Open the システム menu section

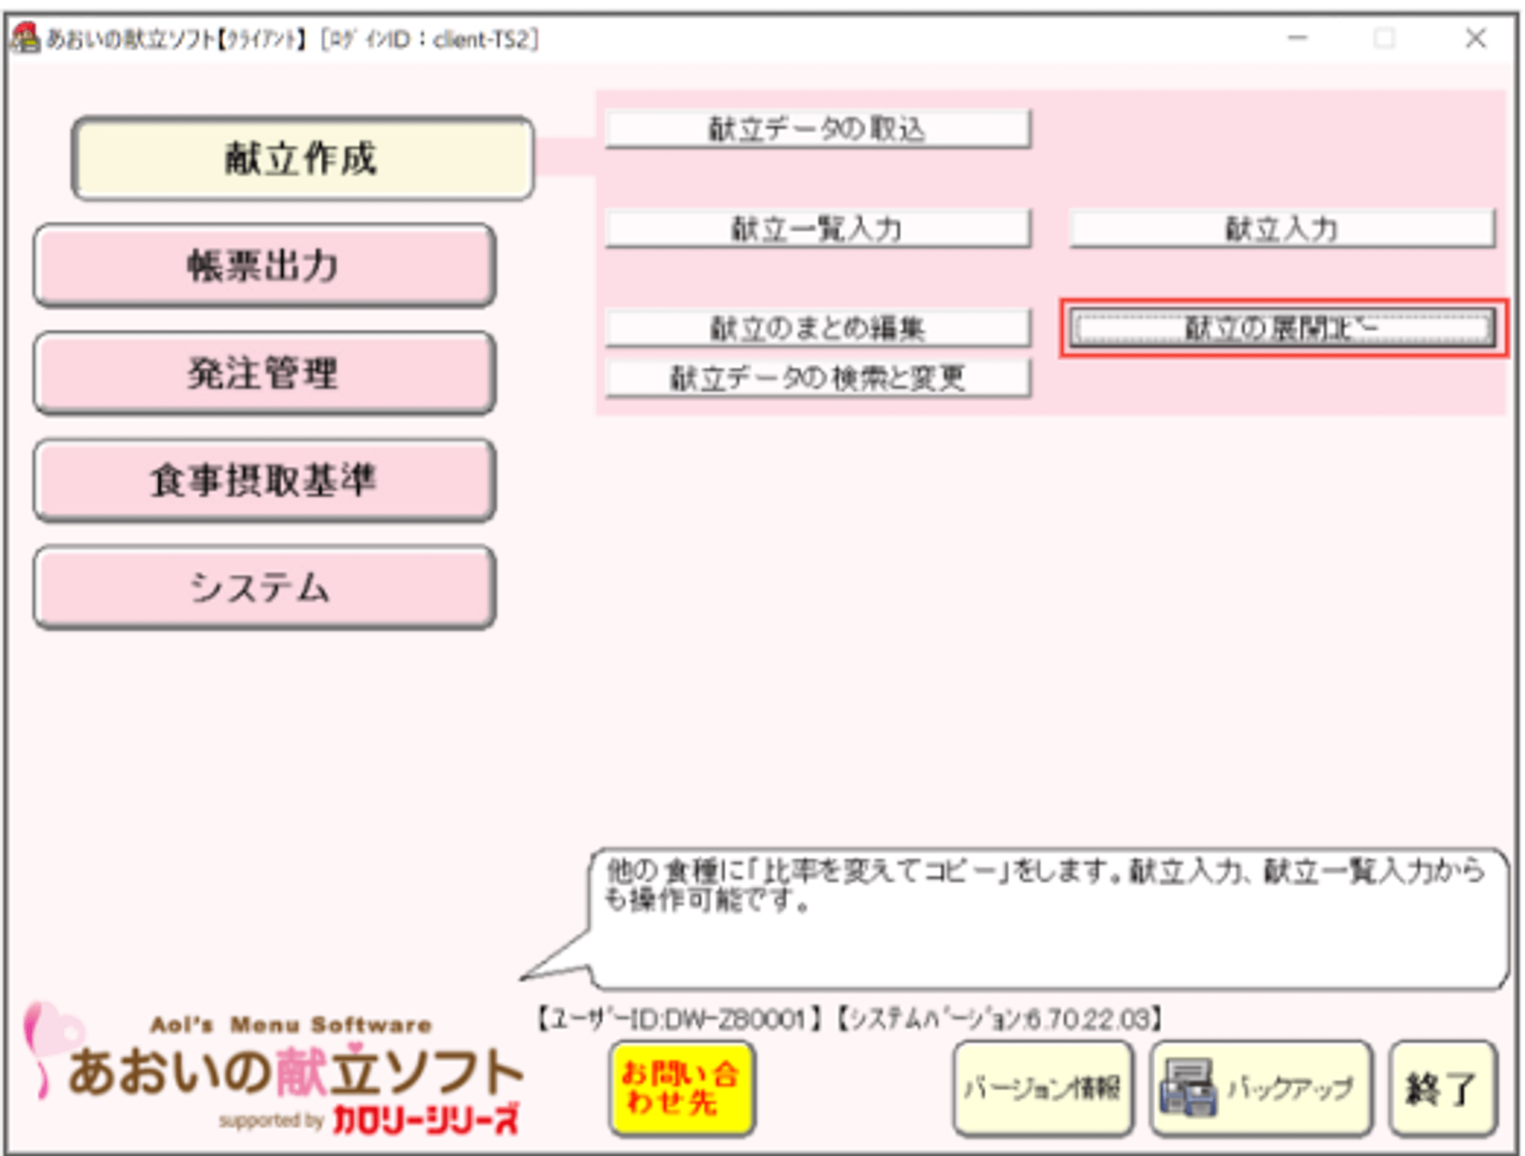[265, 588]
